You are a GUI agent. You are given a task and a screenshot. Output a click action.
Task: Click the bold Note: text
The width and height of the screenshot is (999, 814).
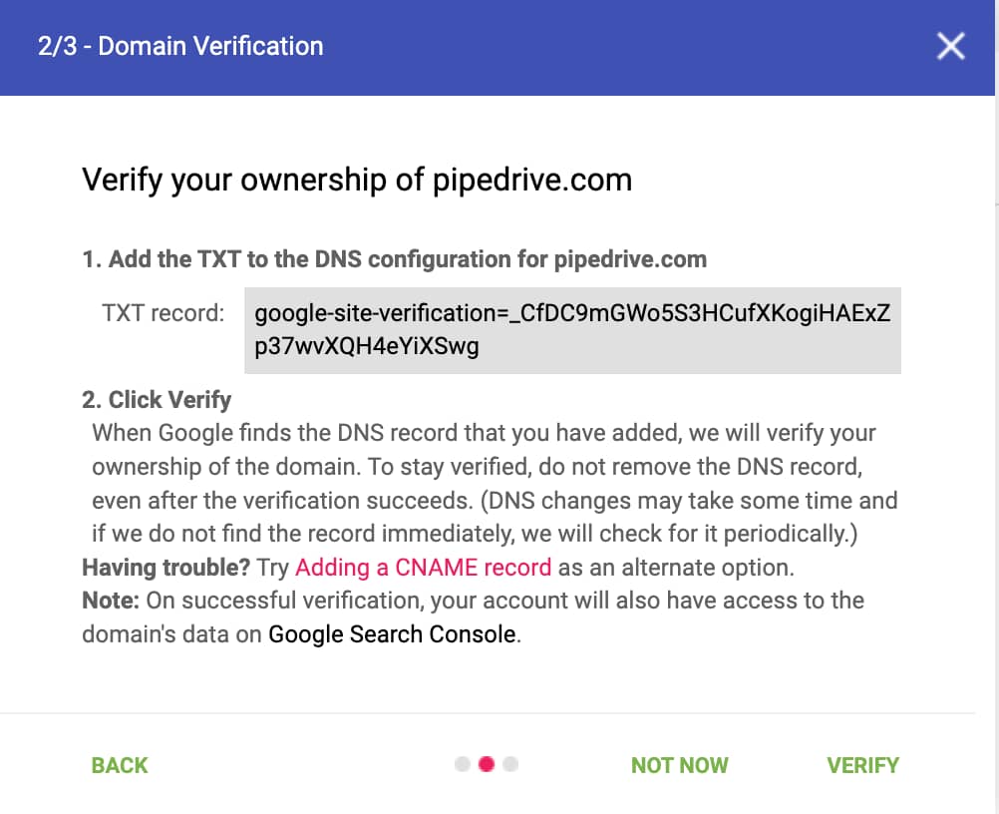pyautogui.click(x=111, y=601)
